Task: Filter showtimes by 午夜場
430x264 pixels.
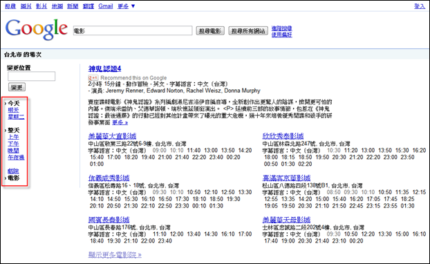Action: point(16,158)
